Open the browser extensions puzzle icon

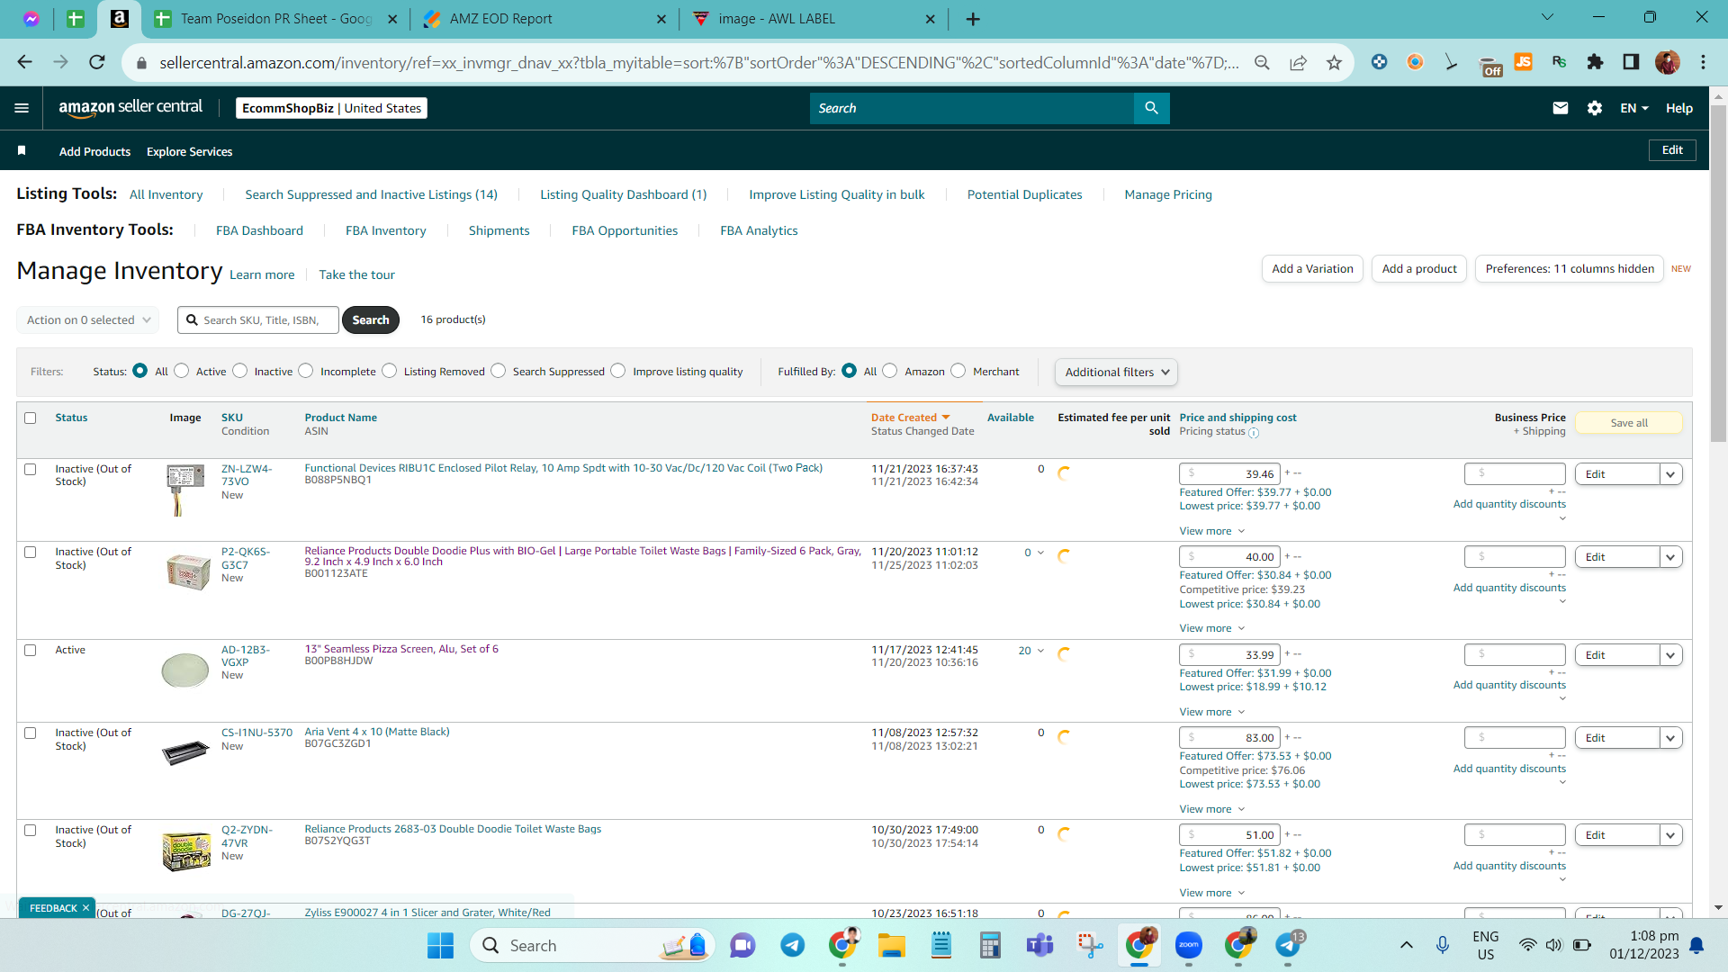pos(1595,62)
